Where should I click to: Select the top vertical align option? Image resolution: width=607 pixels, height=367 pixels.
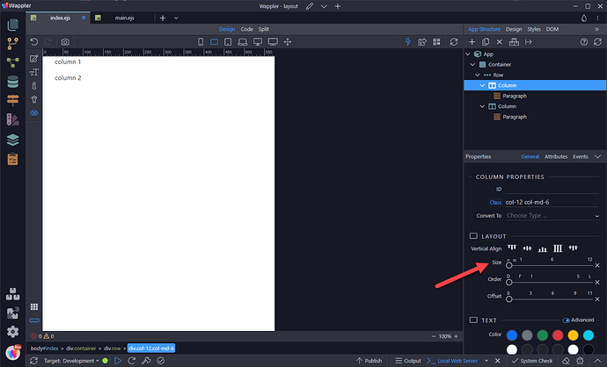point(512,248)
